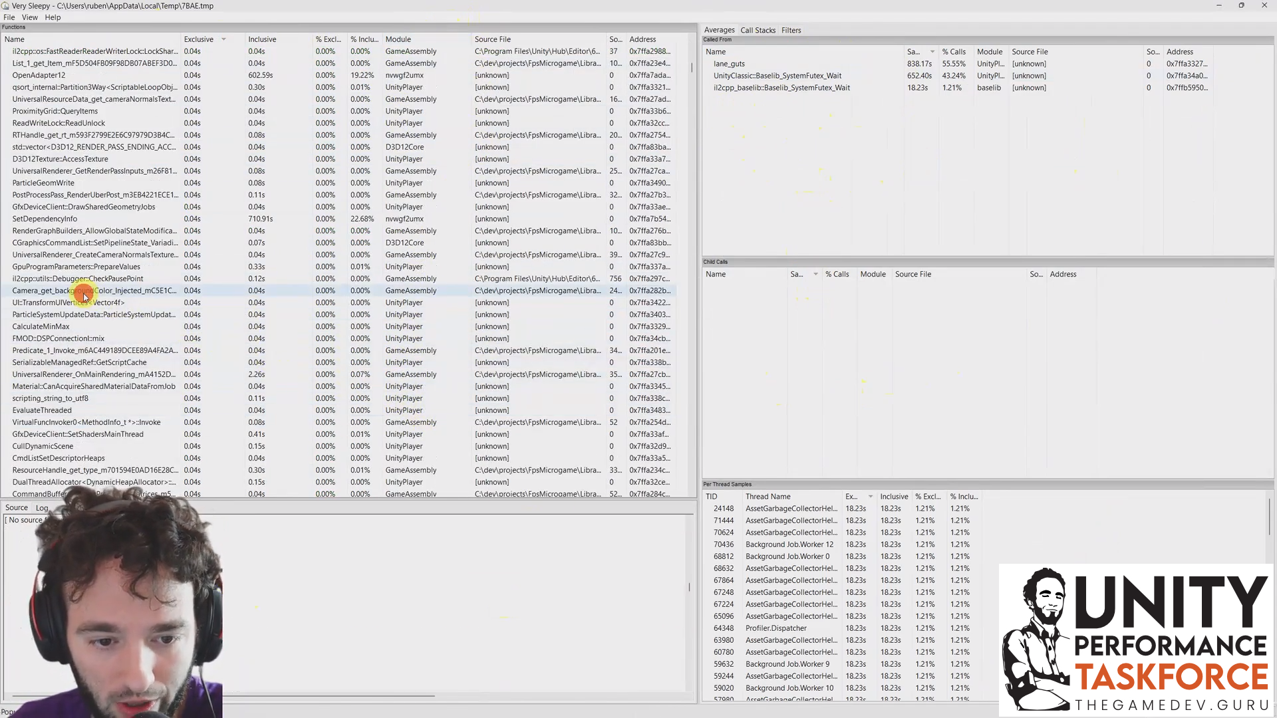
Task: Click the Very Sleepy app title icon
Action: [x=5, y=5]
